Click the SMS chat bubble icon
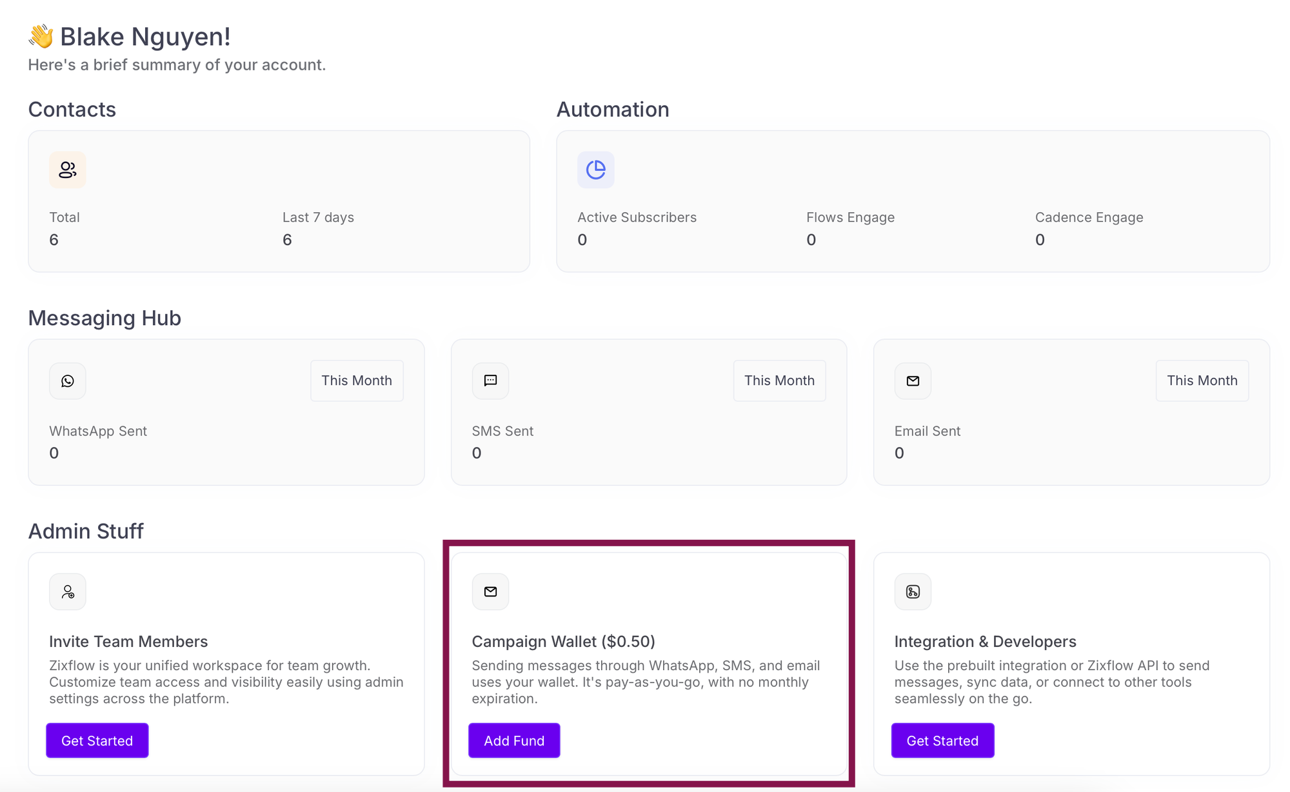Viewport: 1290px width, 792px height. [490, 381]
